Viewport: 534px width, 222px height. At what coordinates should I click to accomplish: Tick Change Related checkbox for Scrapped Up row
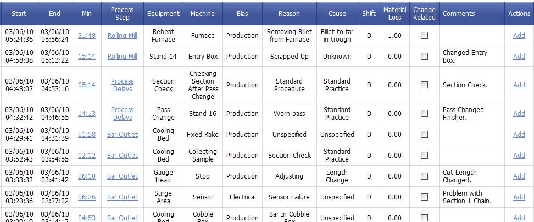tap(424, 56)
